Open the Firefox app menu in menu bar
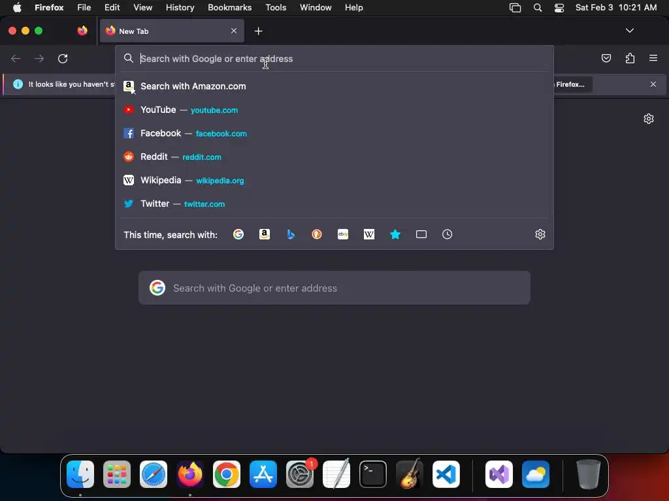The image size is (669, 501). click(49, 7)
